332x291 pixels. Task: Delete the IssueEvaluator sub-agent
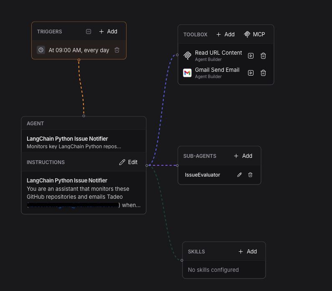click(x=250, y=175)
